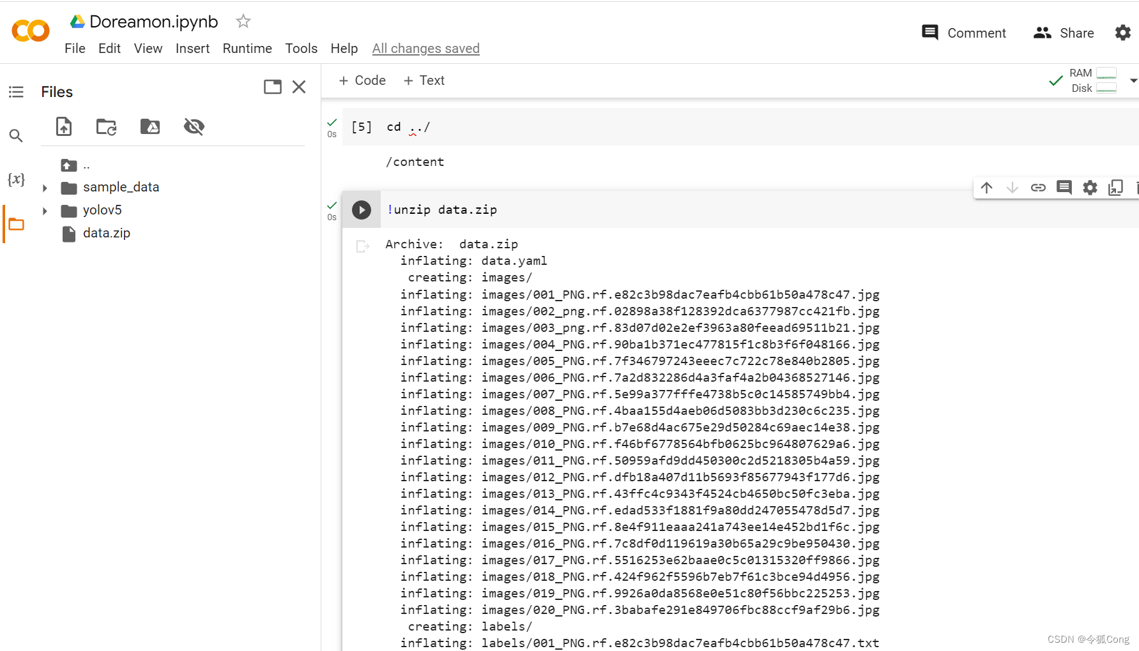Expand the sample_data folder arrow
The image size is (1139, 651).
[45, 188]
